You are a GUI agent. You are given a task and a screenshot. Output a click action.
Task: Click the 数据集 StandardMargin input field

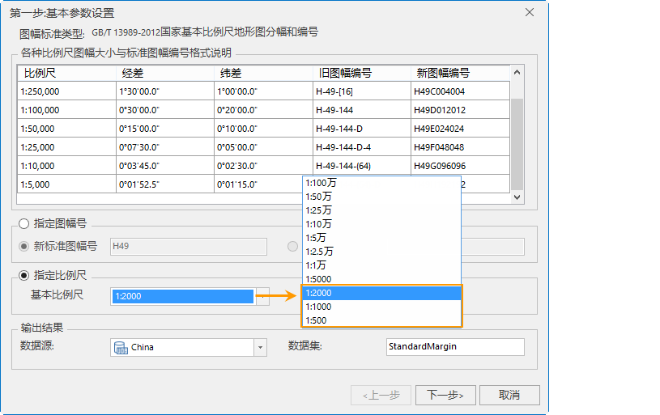[455, 347]
